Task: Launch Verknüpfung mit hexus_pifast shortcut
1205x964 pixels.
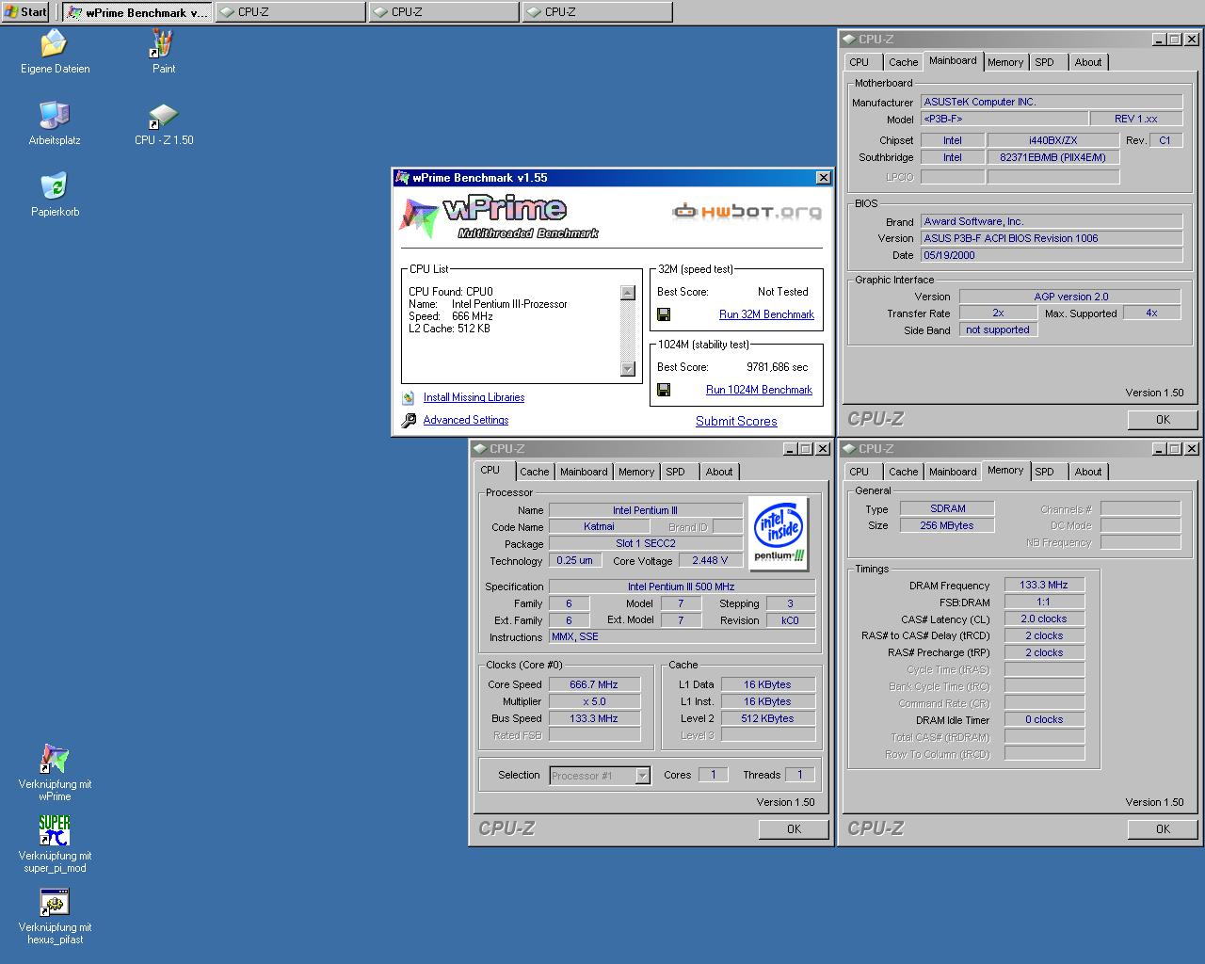Action: click(x=55, y=916)
